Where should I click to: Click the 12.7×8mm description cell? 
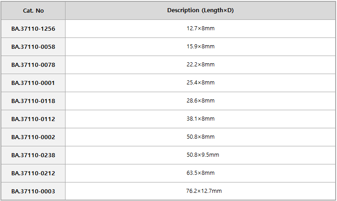click(200, 28)
